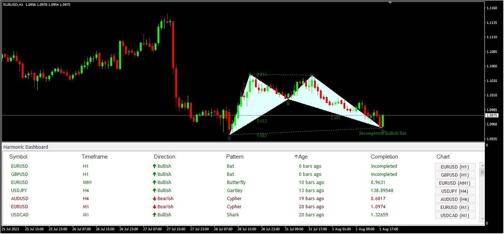Click the AUDUSD symbol cell
This screenshot has height=234, width=504.
(x=19, y=199)
